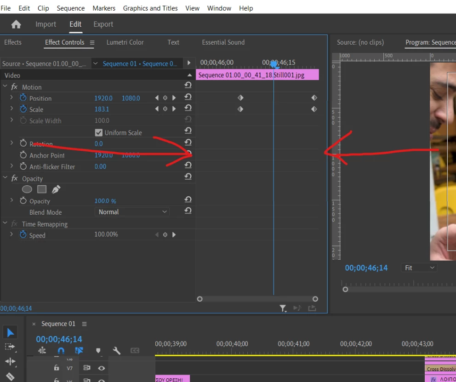Toggle V7 track output eye
Image resolution: width=456 pixels, height=382 pixels.
tap(101, 368)
